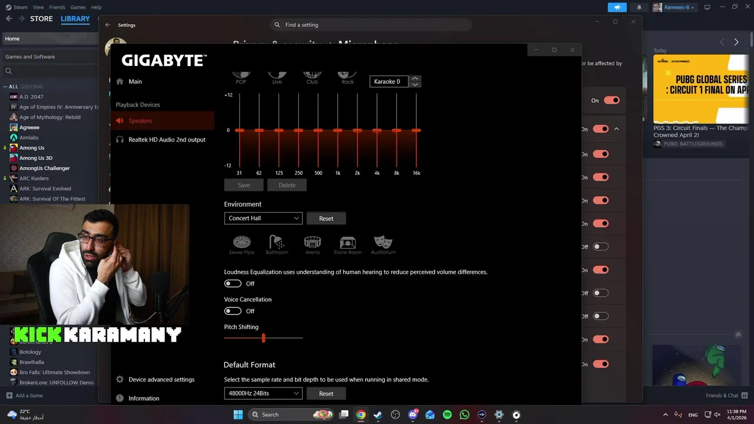
Task: Open the Environment Concert Hall dropdown
Action: tap(263, 218)
